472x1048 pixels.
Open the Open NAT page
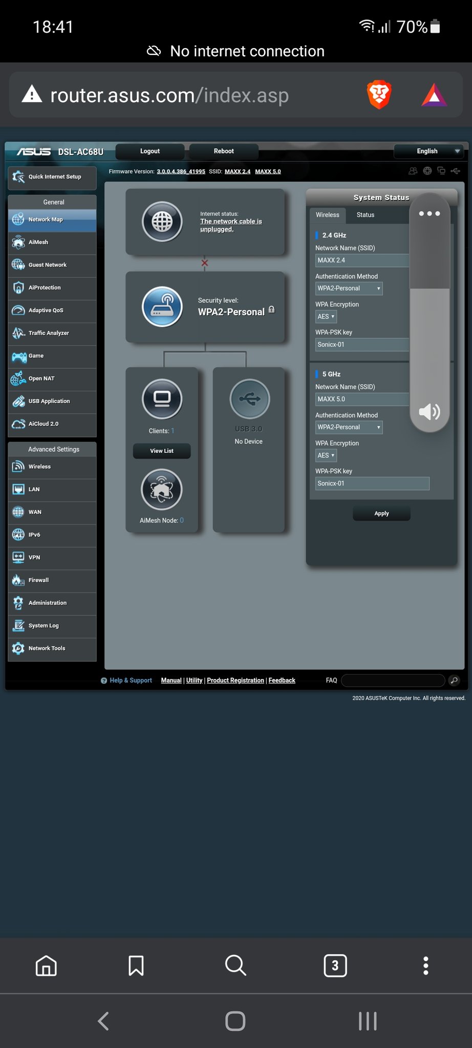(x=52, y=379)
